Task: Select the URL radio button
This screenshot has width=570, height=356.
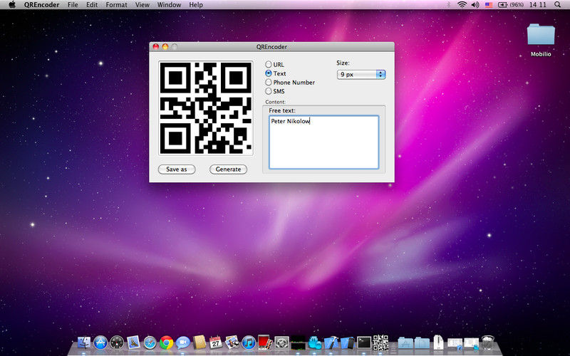Action: (x=269, y=64)
